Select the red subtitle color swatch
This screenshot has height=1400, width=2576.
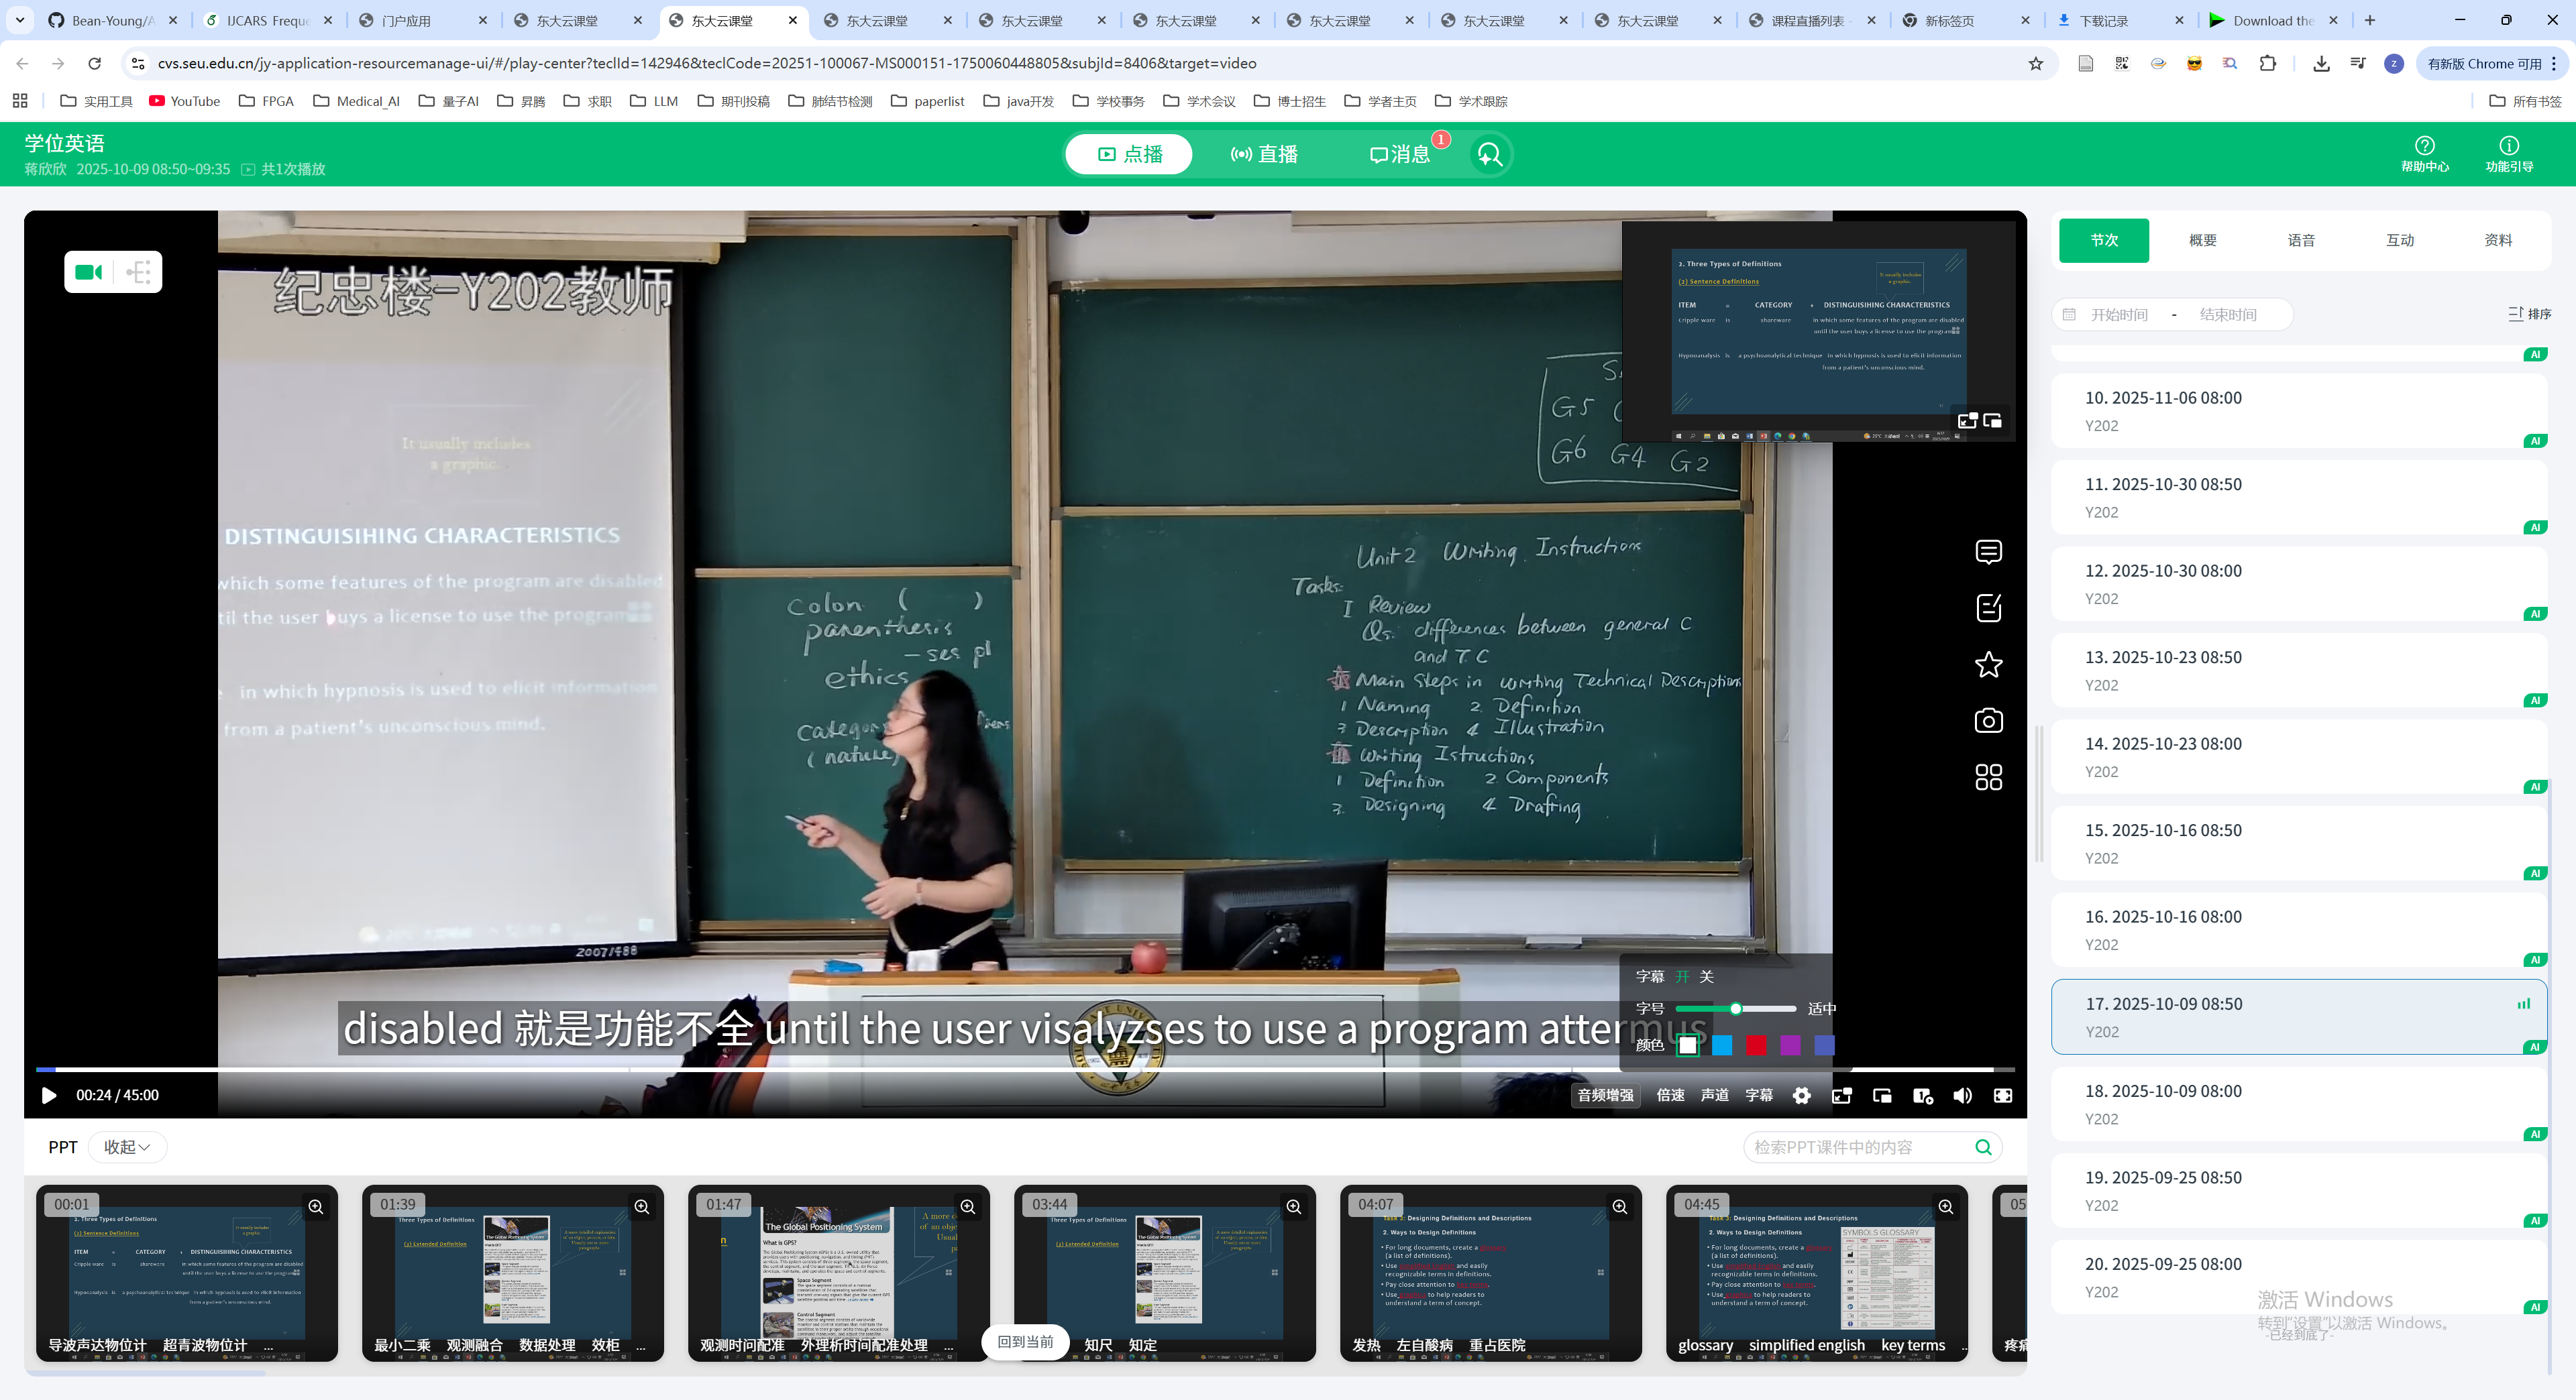pyautogui.click(x=1756, y=1044)
